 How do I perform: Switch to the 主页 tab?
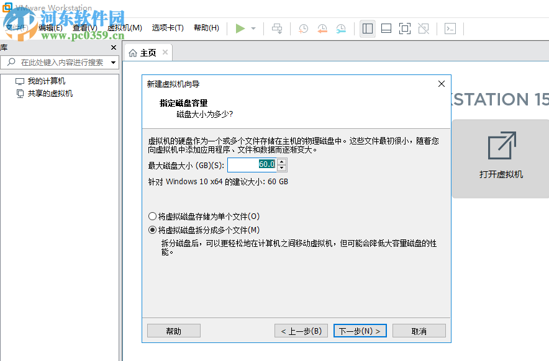click(x=148, y=52)
